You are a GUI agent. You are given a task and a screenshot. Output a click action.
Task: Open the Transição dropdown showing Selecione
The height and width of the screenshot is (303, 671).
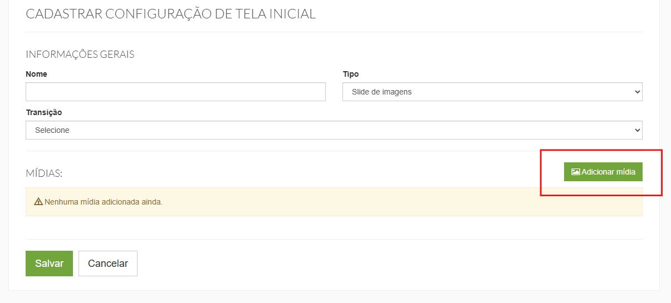coord(334,130)
